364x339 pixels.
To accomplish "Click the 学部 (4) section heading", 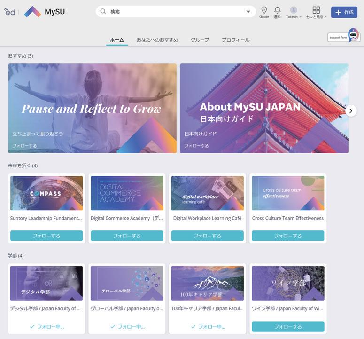I will point(15,256).
